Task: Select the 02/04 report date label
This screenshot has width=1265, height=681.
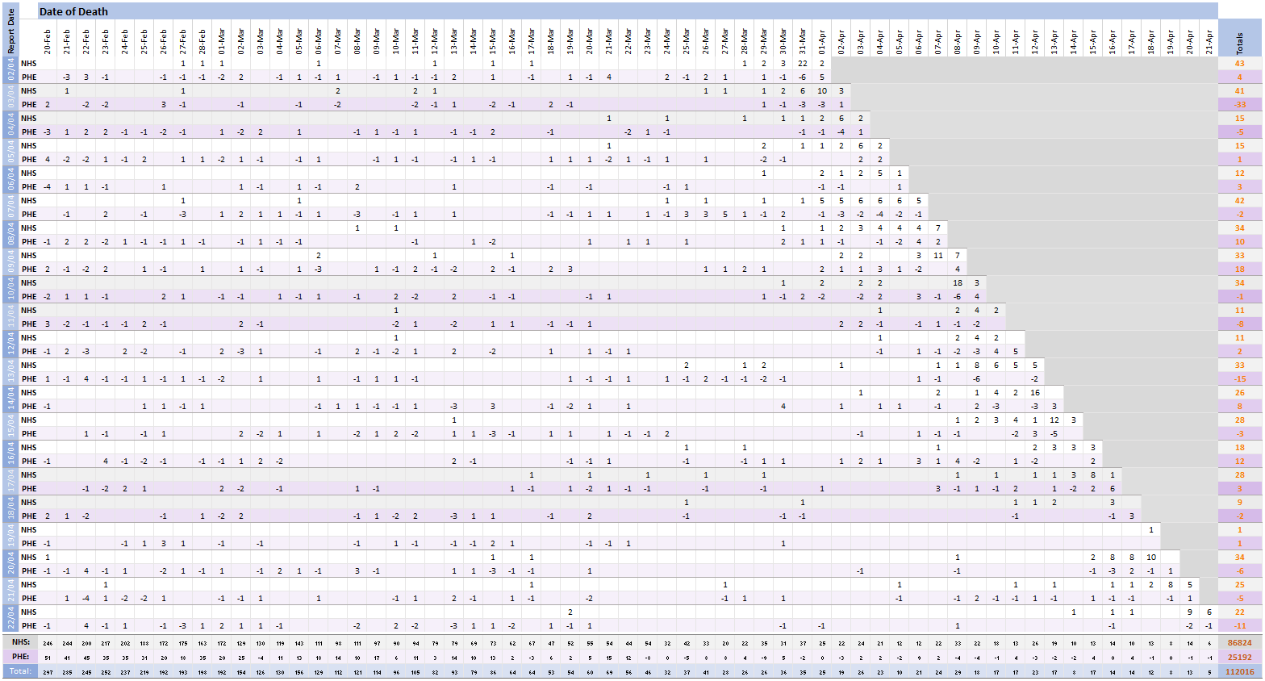Action: [11, 70]
